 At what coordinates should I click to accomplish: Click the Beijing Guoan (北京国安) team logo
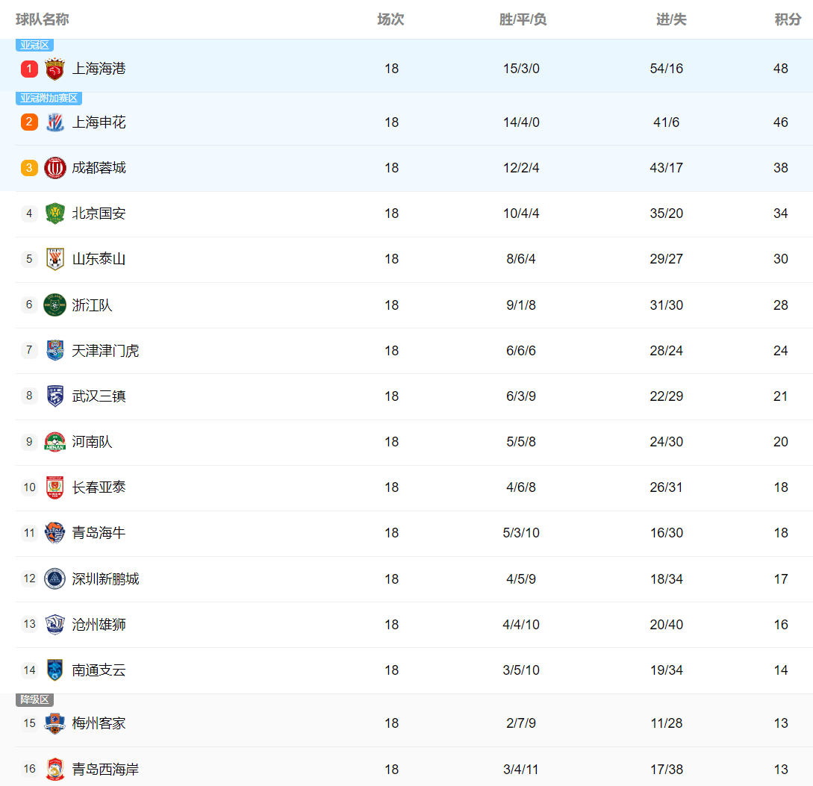54,213
